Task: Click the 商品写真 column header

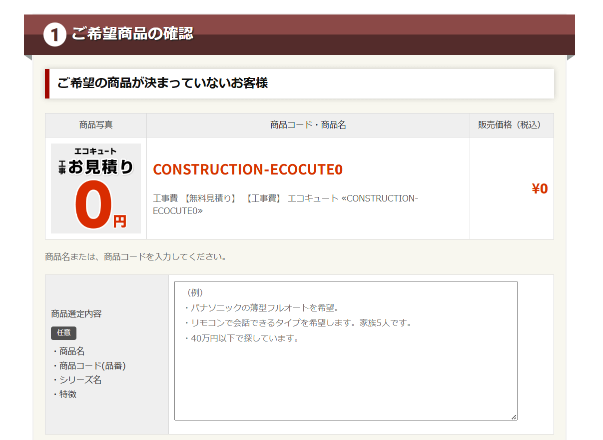Action: [x=96, y=125]
